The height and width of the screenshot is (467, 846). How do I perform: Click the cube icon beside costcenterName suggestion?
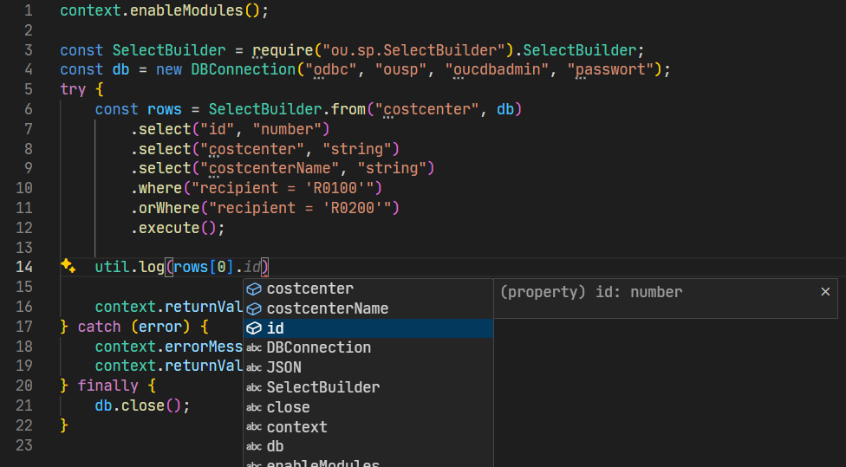[x=254, y=308]
